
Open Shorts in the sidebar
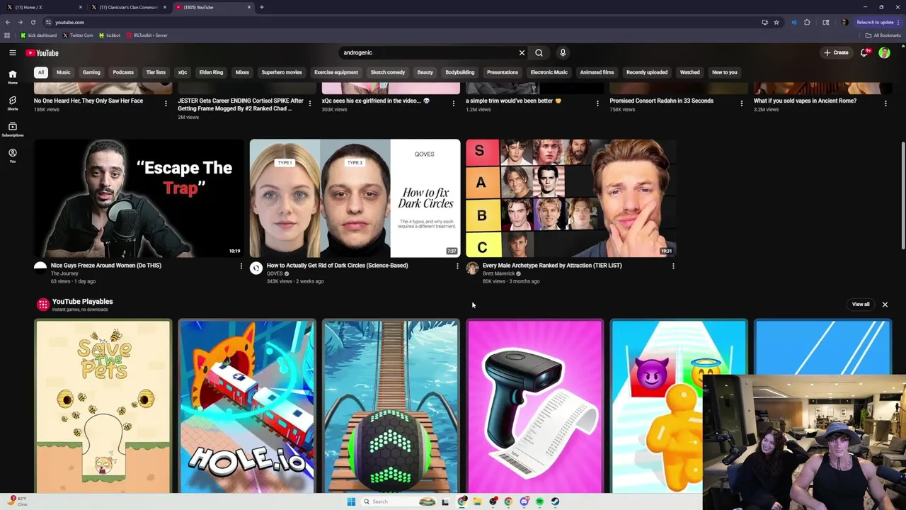(12, 103)
